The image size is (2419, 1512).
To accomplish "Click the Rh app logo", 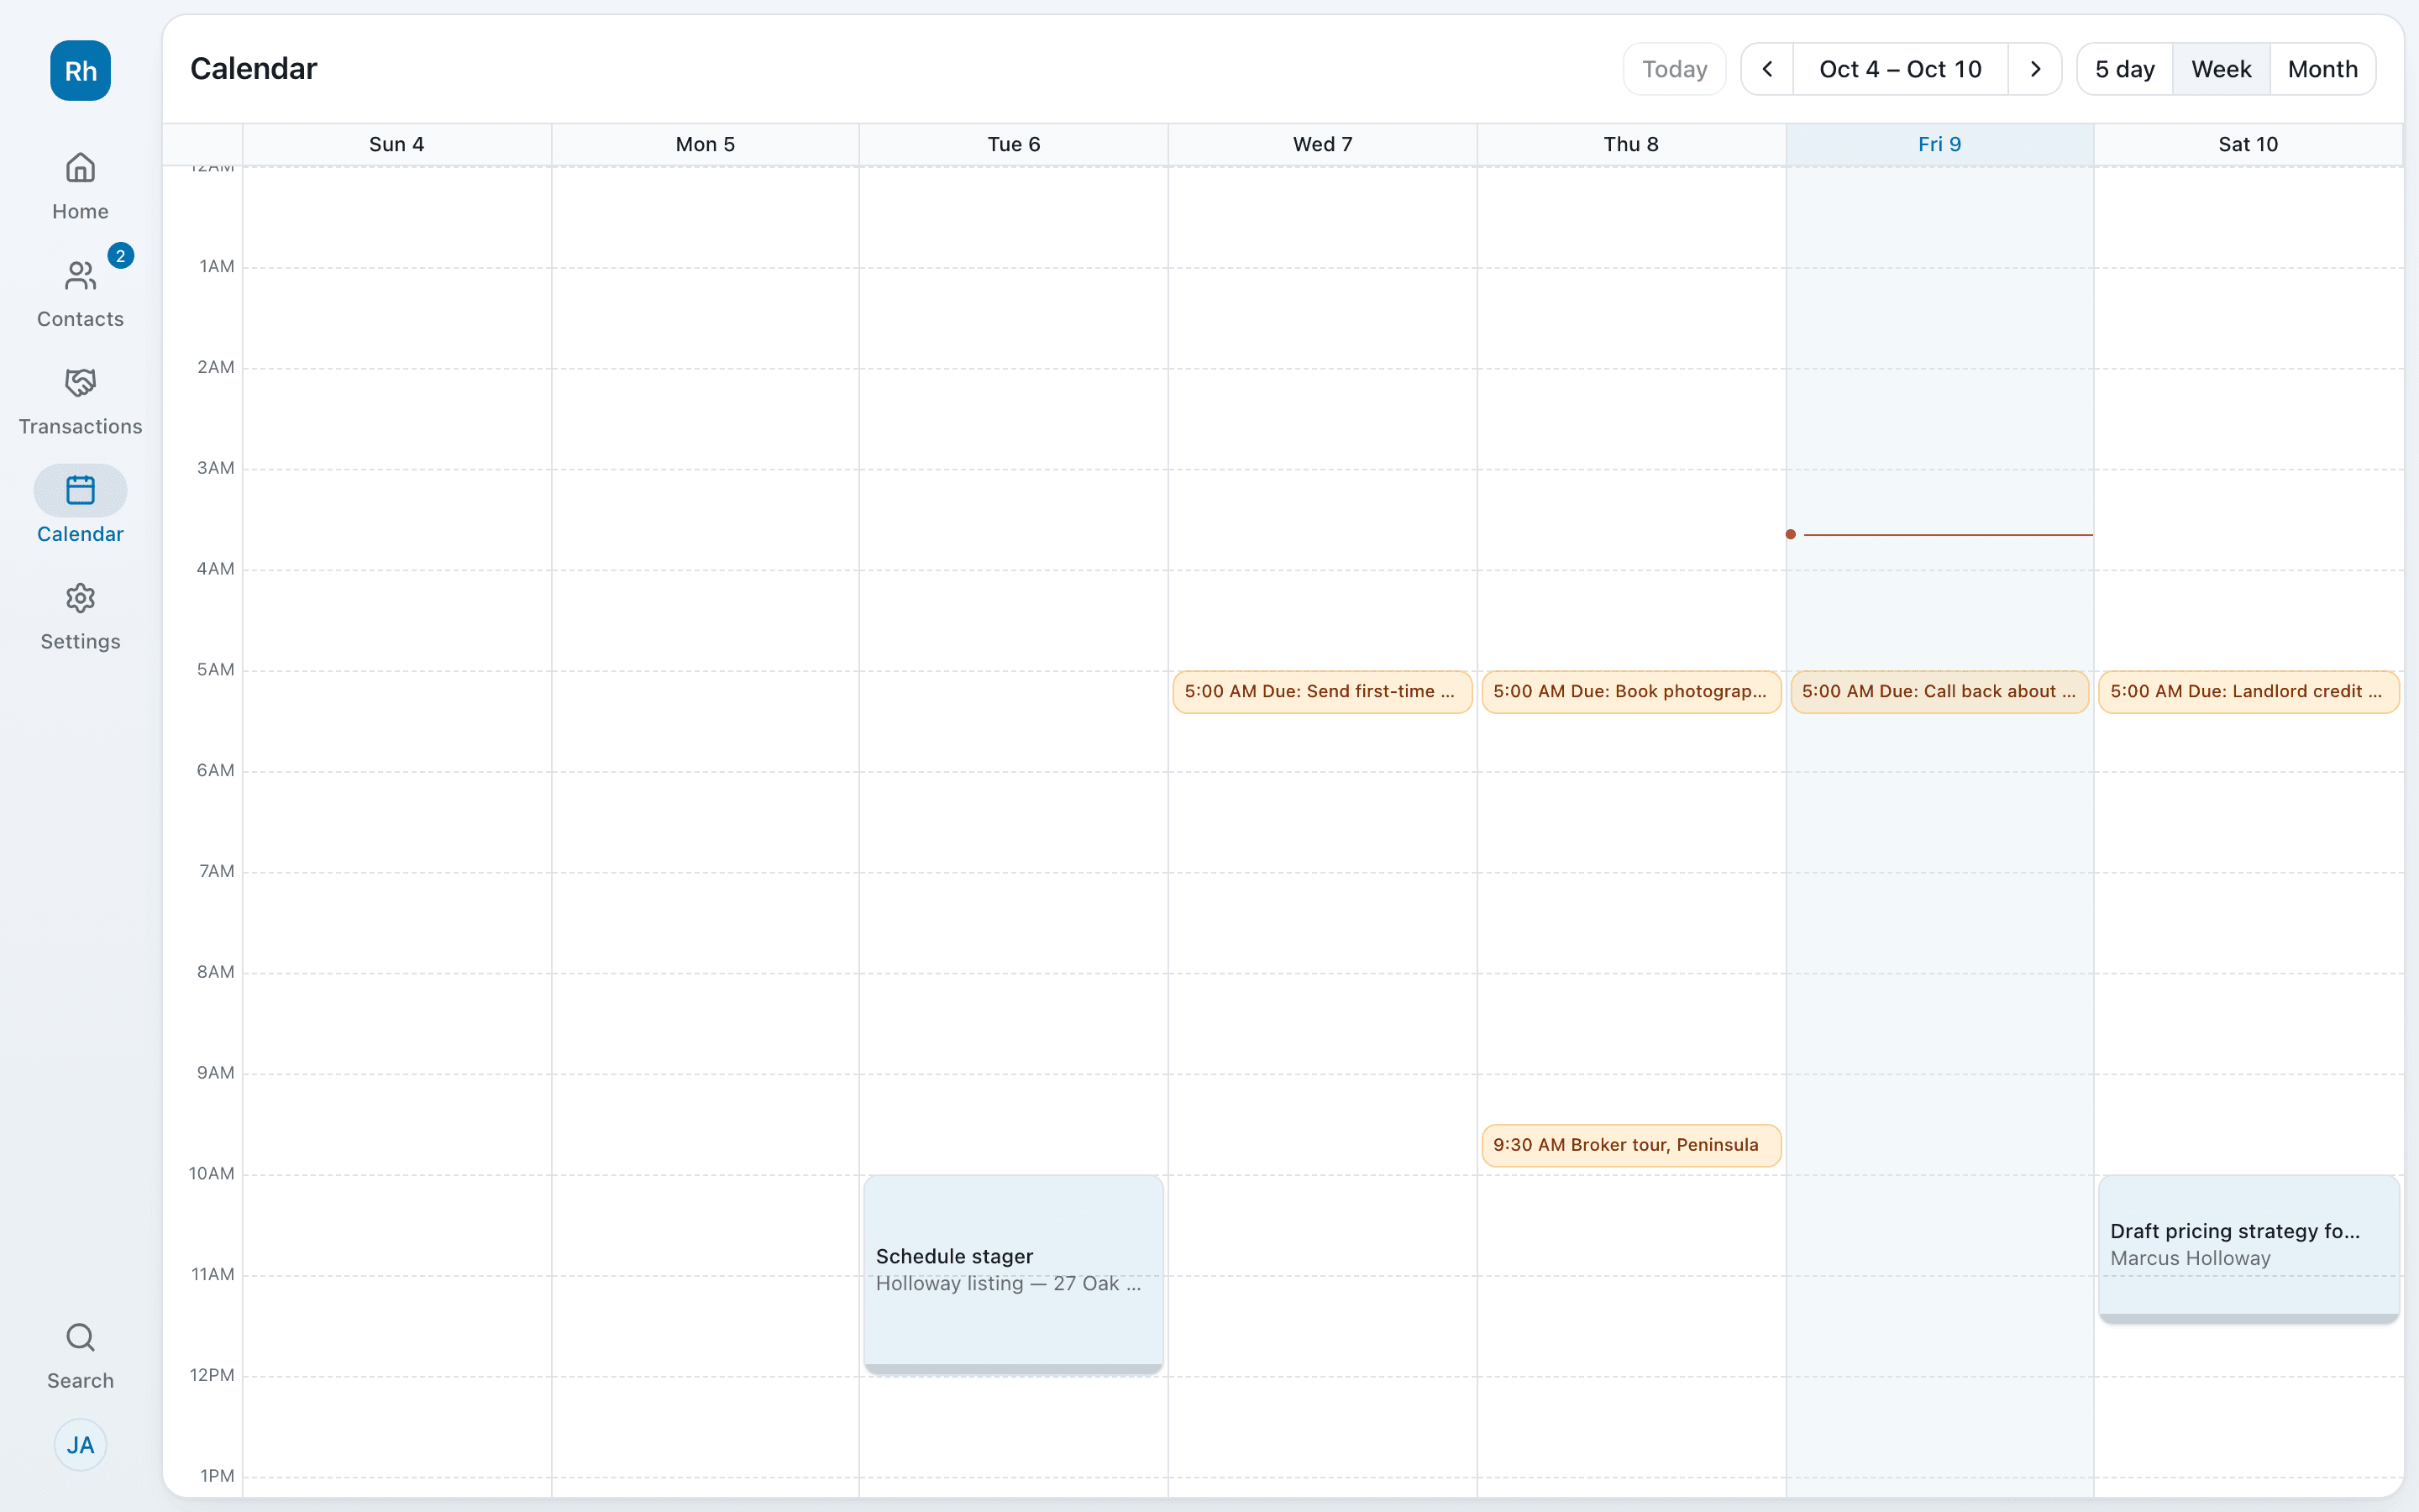I will point(80,71).
